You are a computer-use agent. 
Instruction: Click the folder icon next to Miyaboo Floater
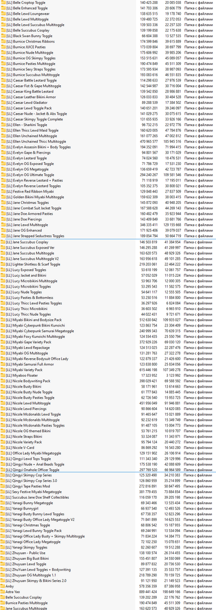pos(3,376)
